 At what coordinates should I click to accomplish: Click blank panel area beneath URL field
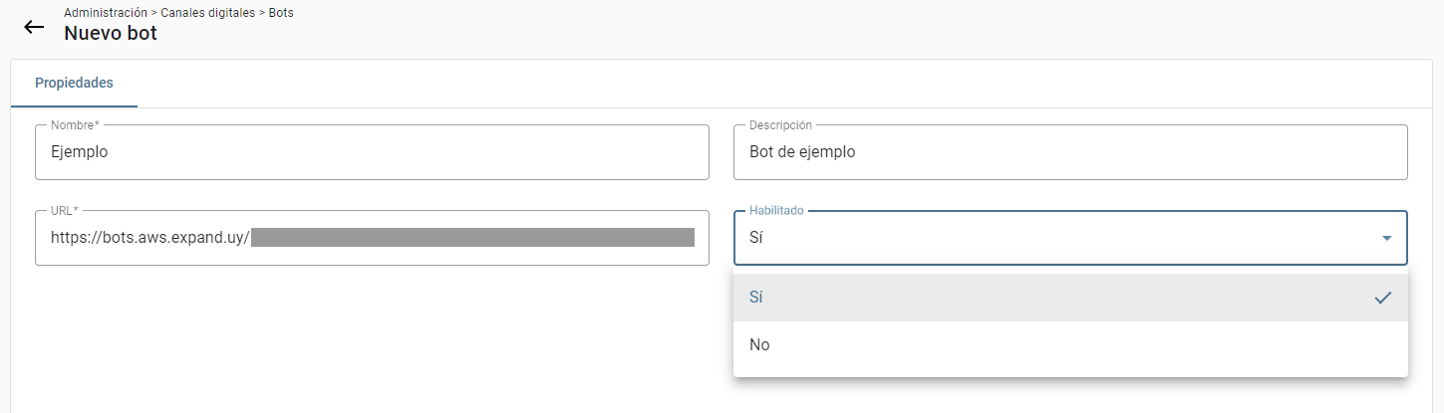point(372,338)
